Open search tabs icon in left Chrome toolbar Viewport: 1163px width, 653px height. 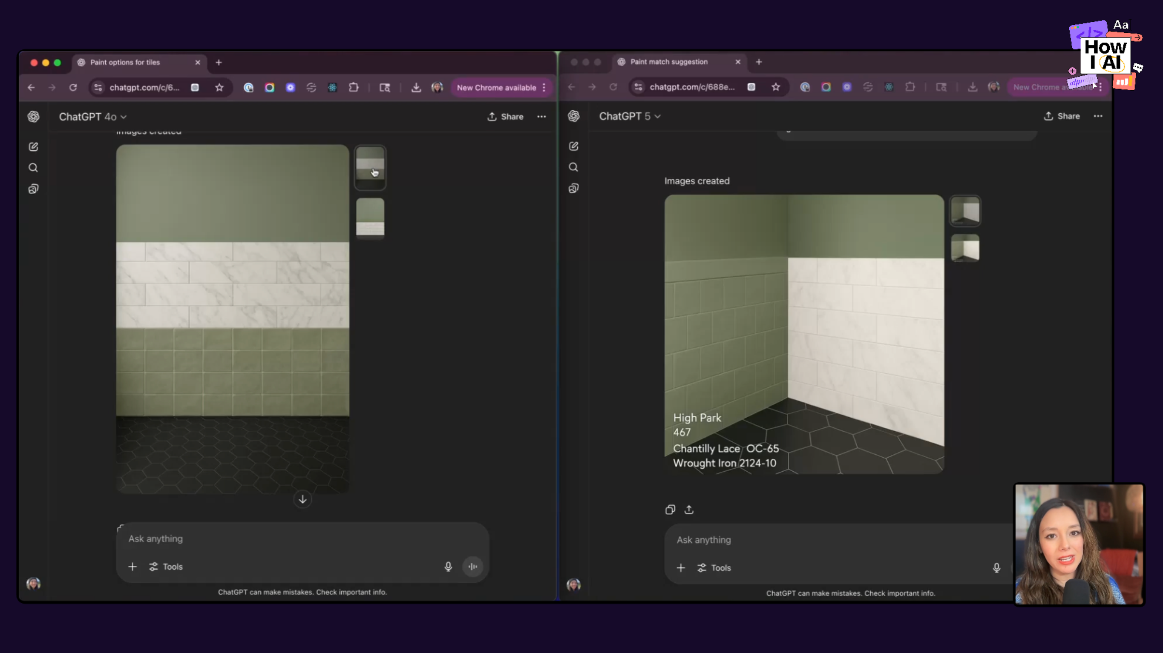384,88
